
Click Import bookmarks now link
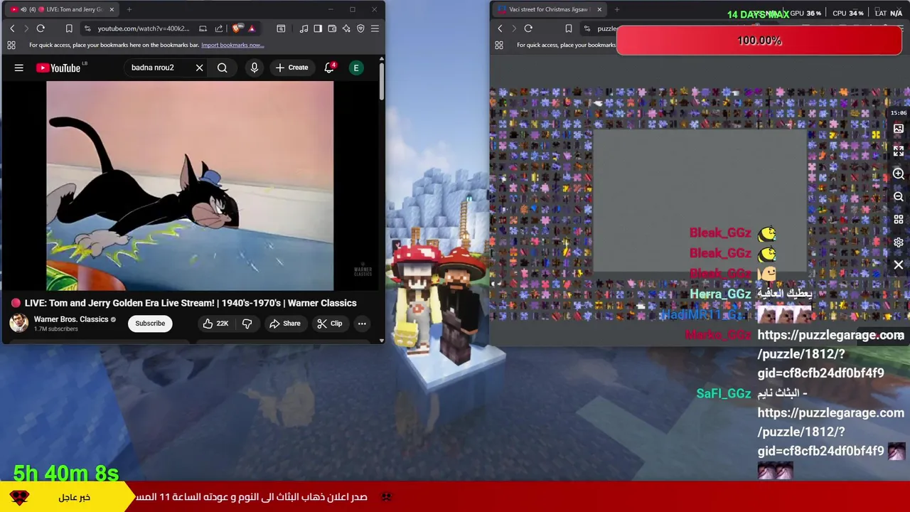[x=232, y=45]
